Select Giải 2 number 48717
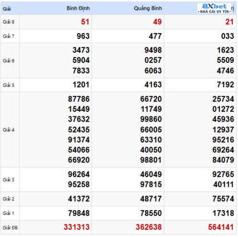Screen dimensions: 238x237 pos(151,199)
